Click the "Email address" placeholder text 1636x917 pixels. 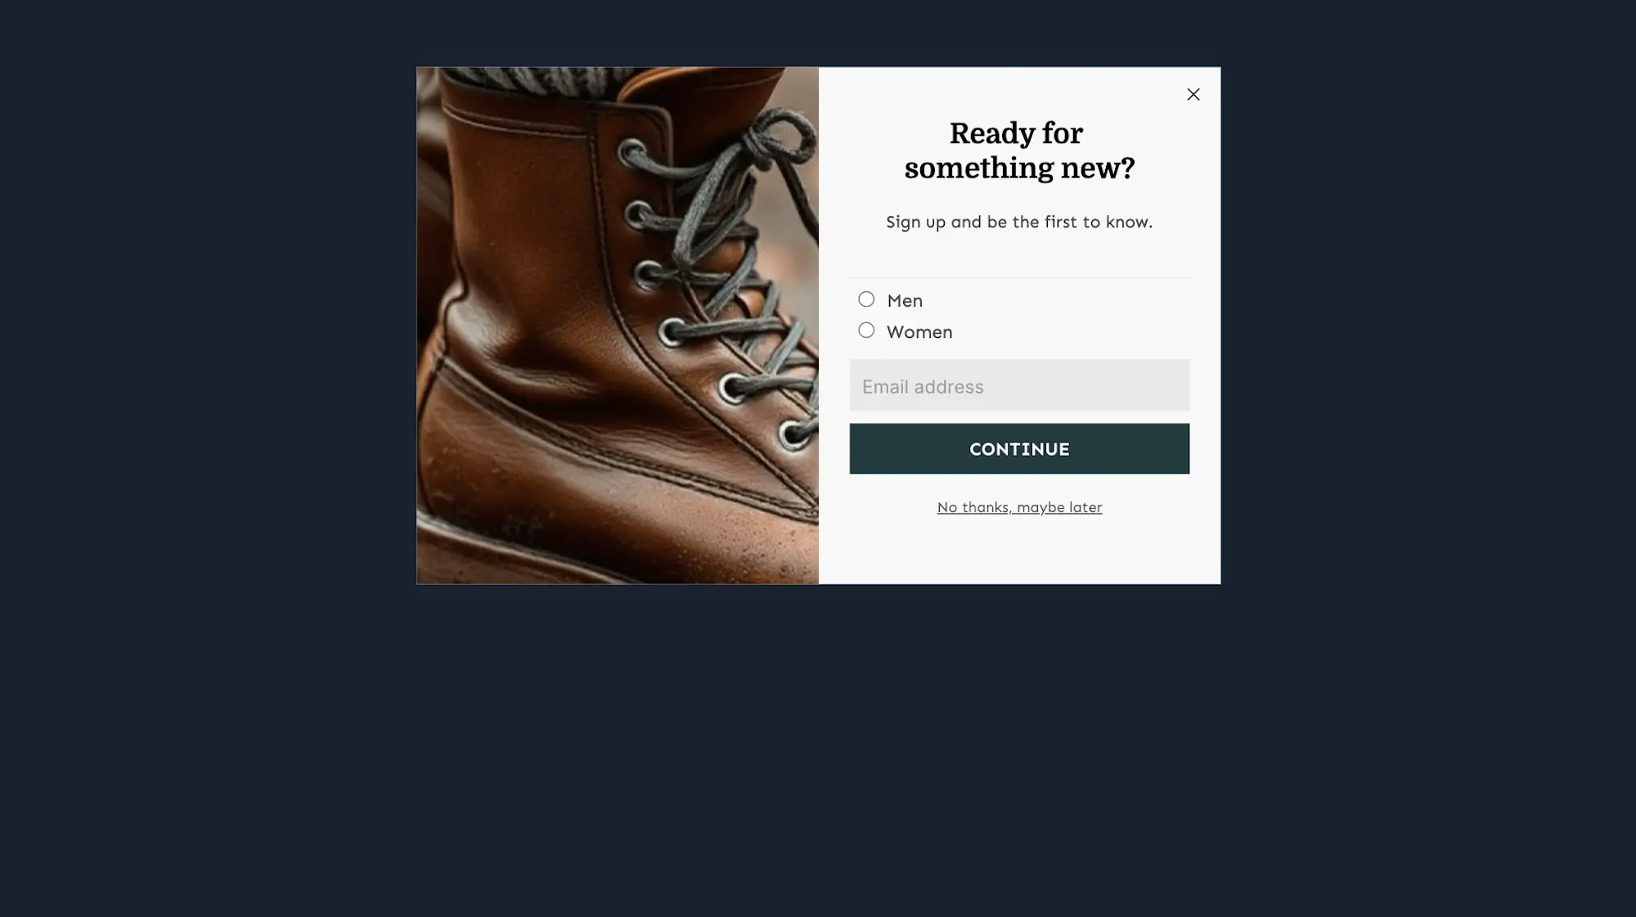923,387
